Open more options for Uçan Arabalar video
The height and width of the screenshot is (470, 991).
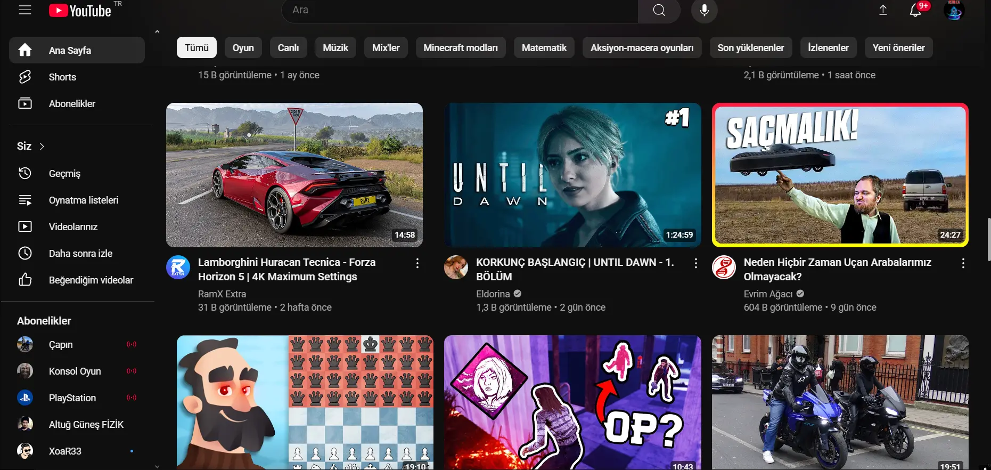pos(963,263)
